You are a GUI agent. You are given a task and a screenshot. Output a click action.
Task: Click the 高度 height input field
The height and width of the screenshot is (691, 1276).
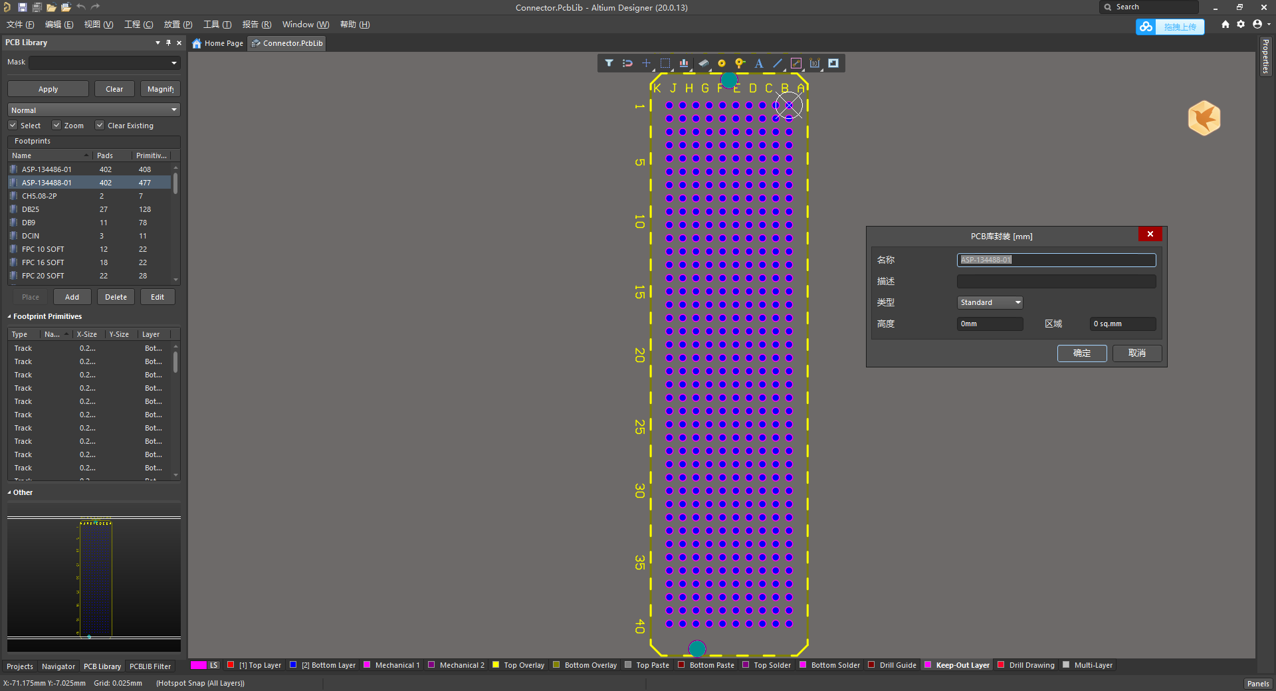[x=990, y=324]
